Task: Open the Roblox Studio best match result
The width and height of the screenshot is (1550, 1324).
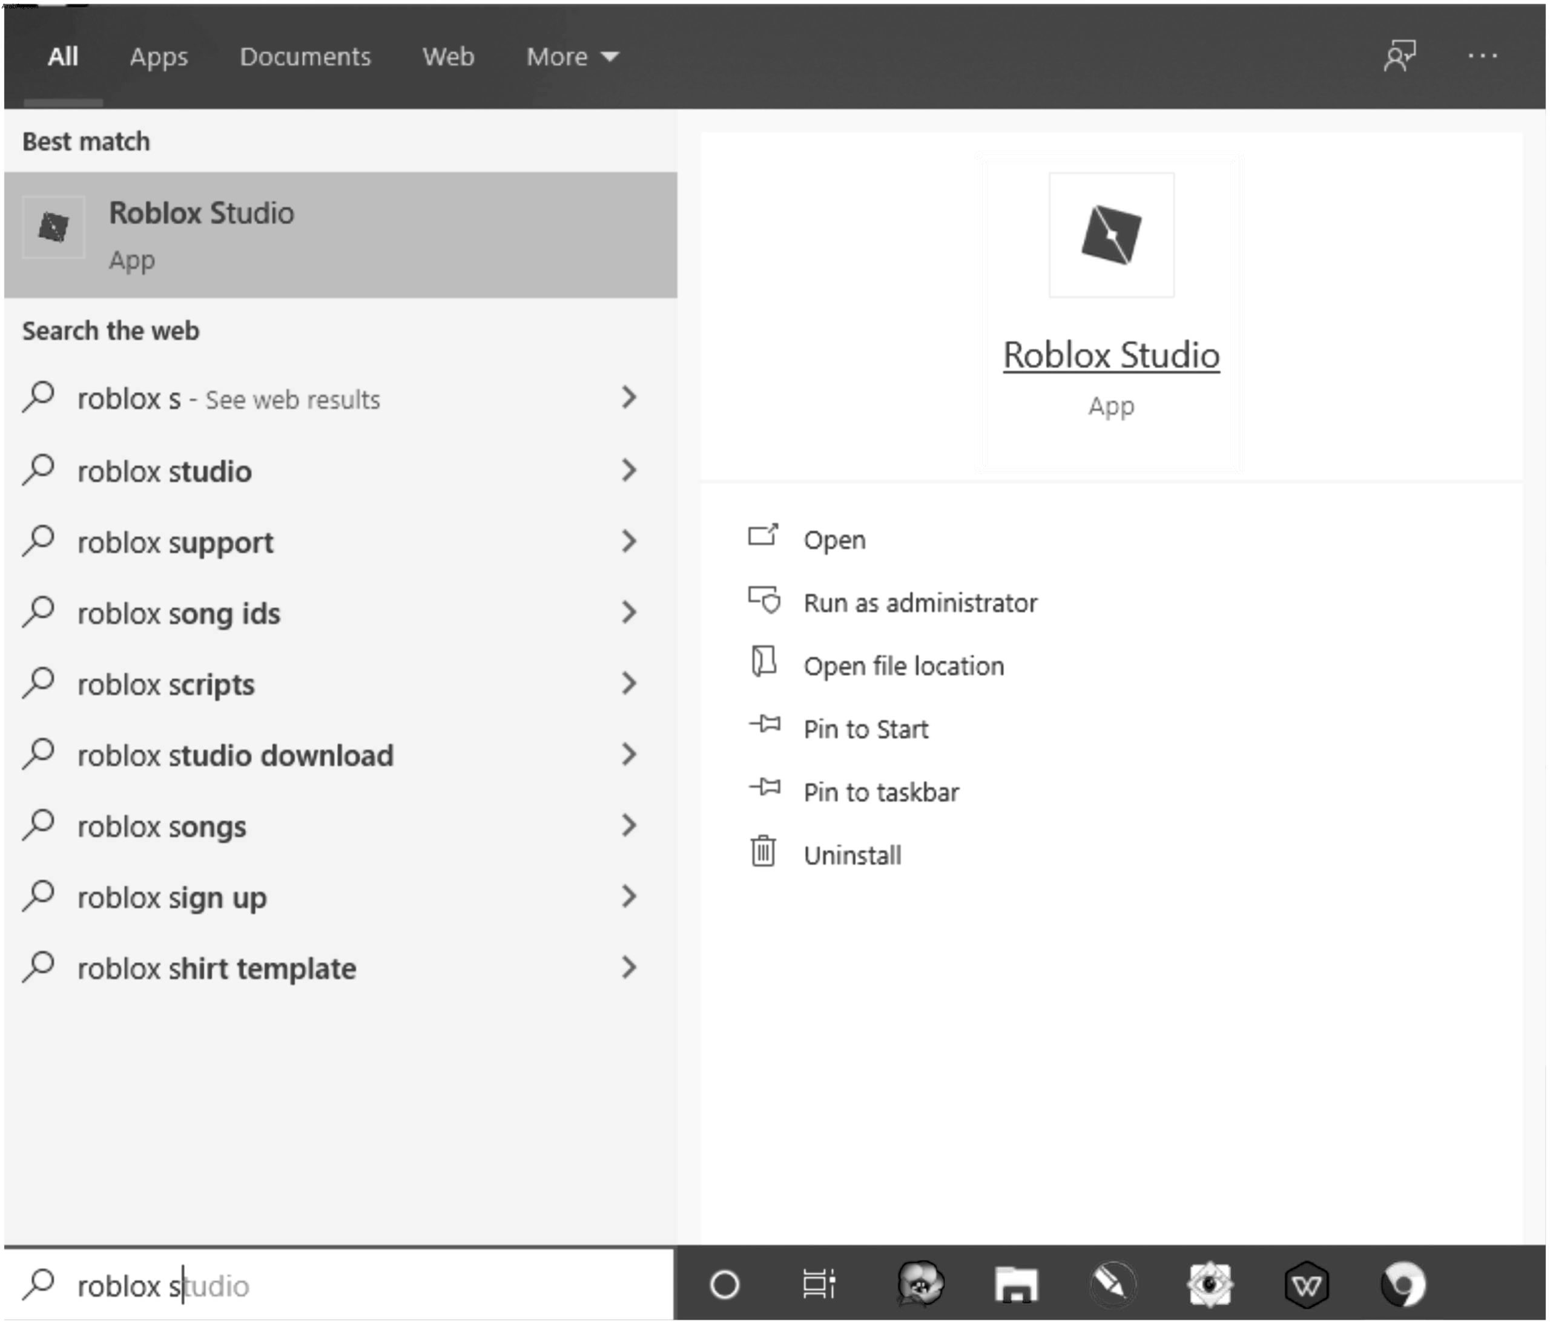Action: (340, 235)
